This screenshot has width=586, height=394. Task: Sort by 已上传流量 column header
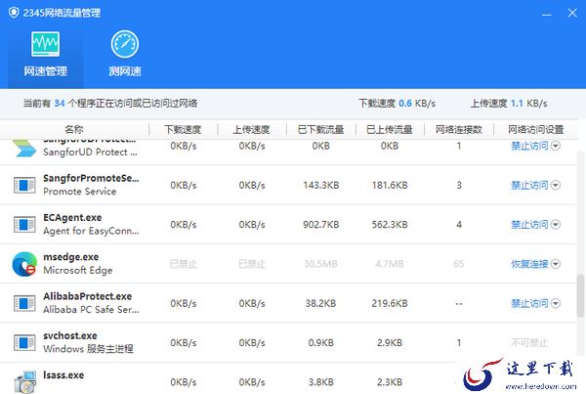point(390,129)
